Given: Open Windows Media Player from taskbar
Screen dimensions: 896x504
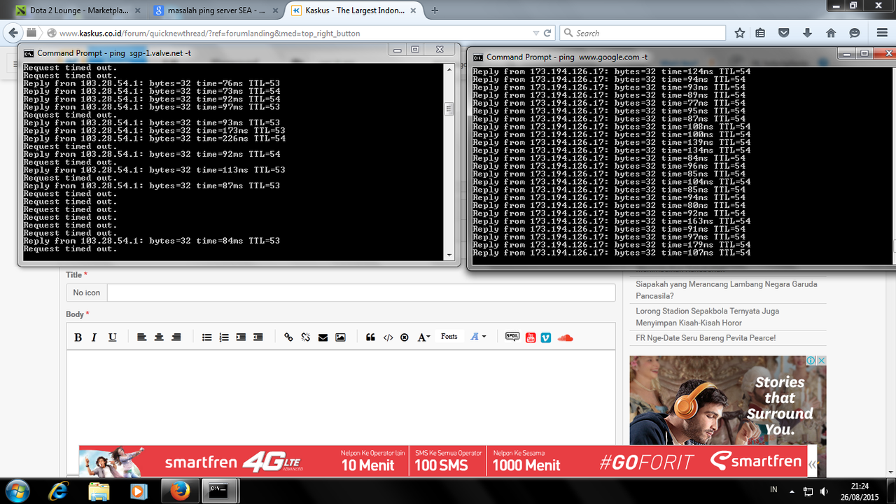Looking at the screenshot, I should [x=139, y=491].
